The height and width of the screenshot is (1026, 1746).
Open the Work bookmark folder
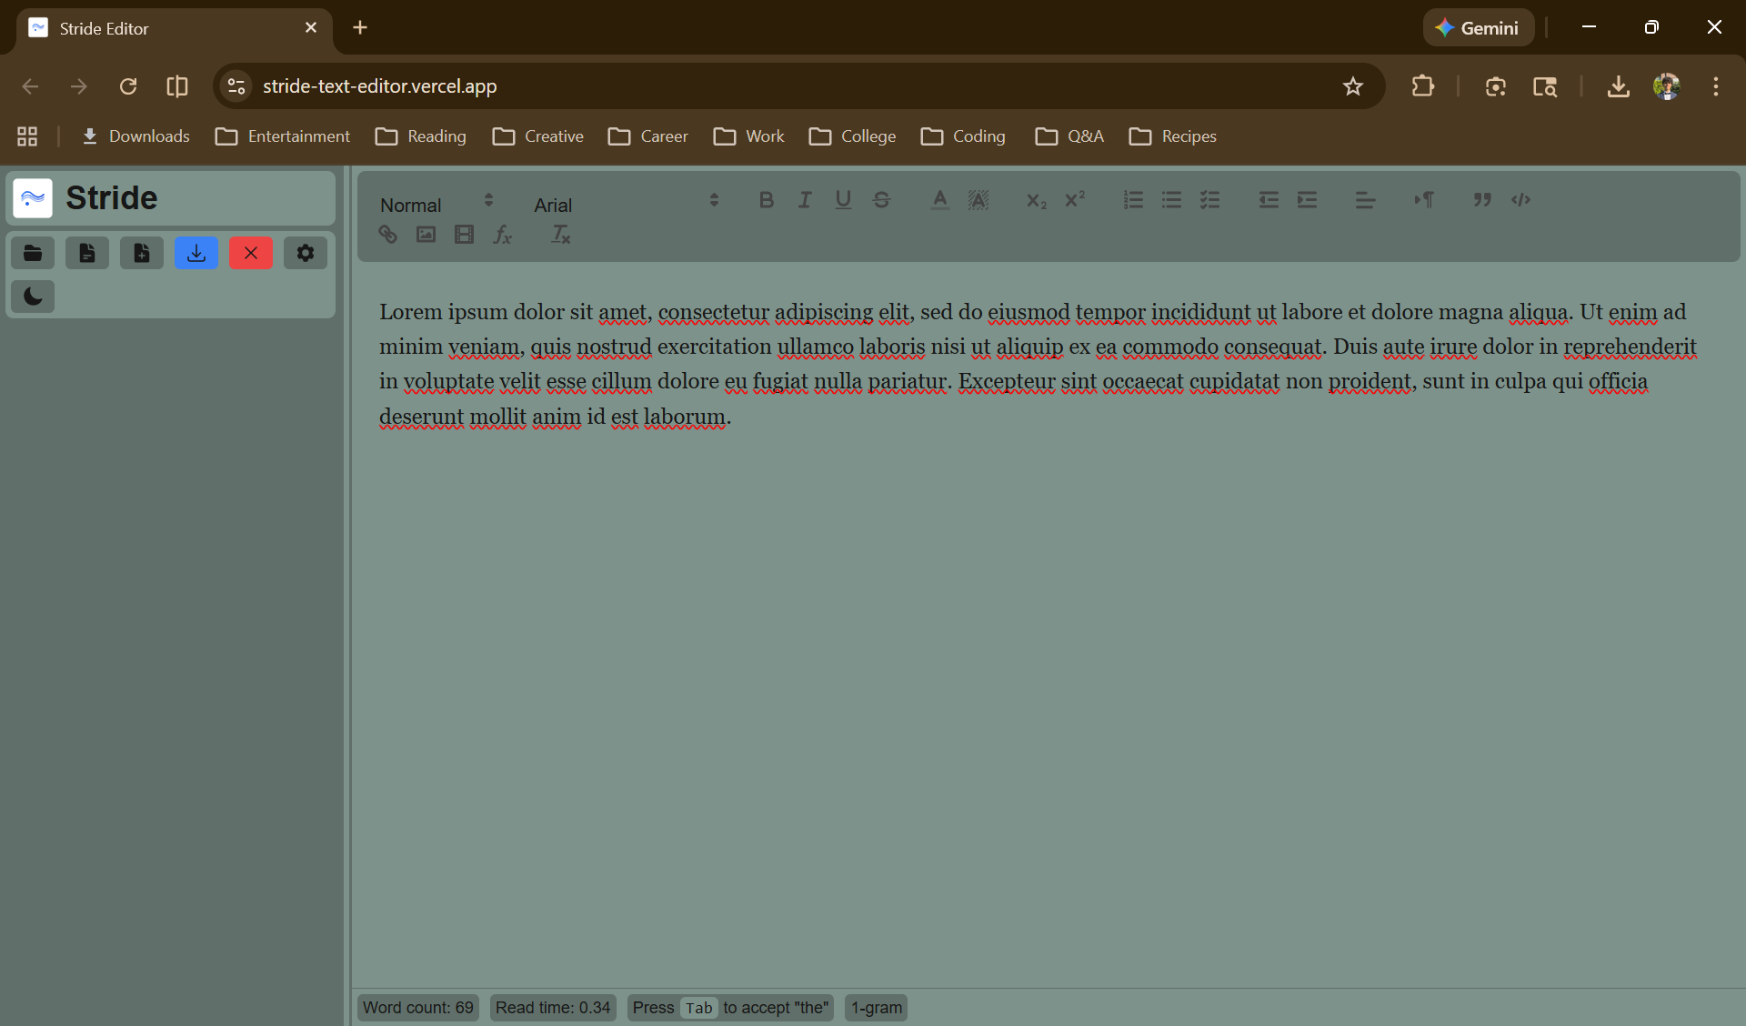click(x=749, y=136)
